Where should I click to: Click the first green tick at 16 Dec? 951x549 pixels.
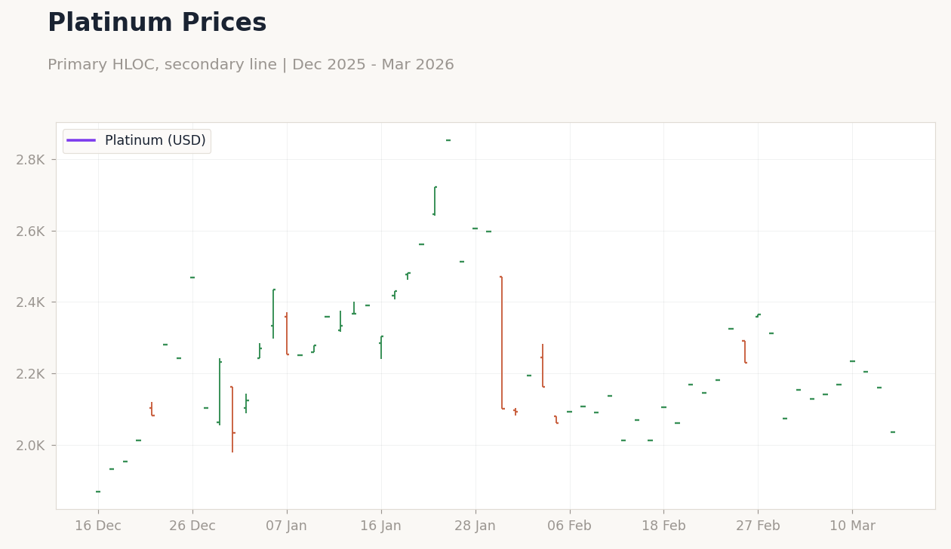(x=98, y=492)
